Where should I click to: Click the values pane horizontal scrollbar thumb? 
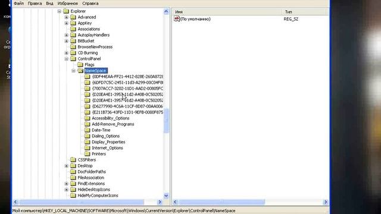[x=221, y=202]
